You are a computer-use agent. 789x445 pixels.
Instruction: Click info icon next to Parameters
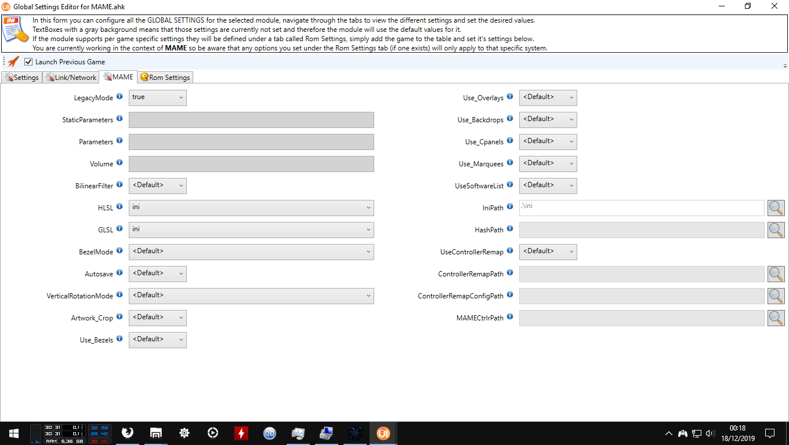[x=120, y=141]
